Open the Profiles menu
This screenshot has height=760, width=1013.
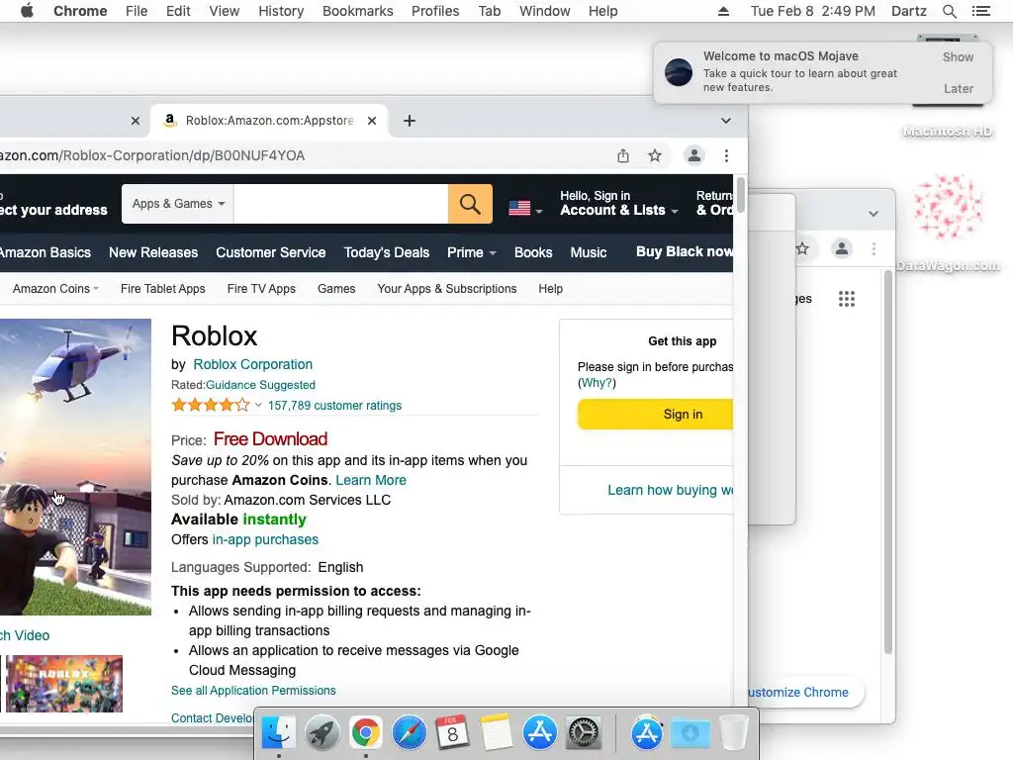435,11
